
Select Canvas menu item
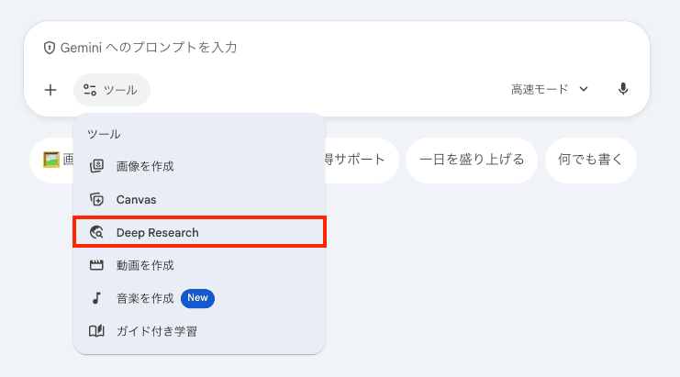(137, 199)
